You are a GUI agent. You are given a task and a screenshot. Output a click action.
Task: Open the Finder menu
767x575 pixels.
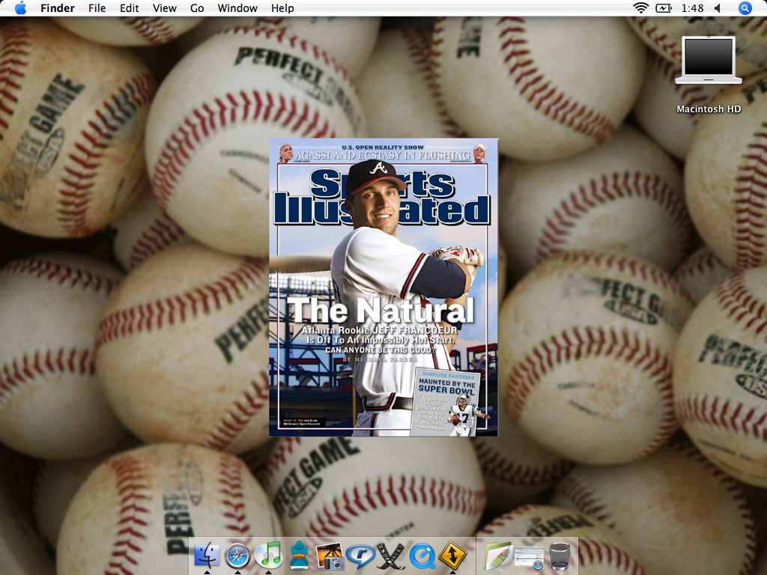pos(57,8)
